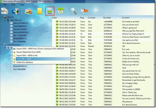Sort messages by the Date column header
Screen dimensions: 156x108
(54, 18)
